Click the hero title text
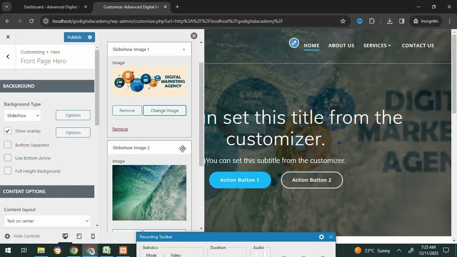This screenshot has width=457, height=257. 303,128
